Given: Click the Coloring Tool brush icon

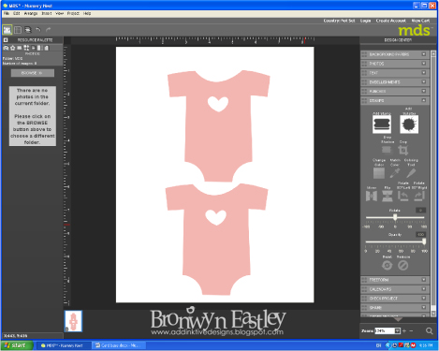Looking at the screenshot, I should (x=411, y=173).
